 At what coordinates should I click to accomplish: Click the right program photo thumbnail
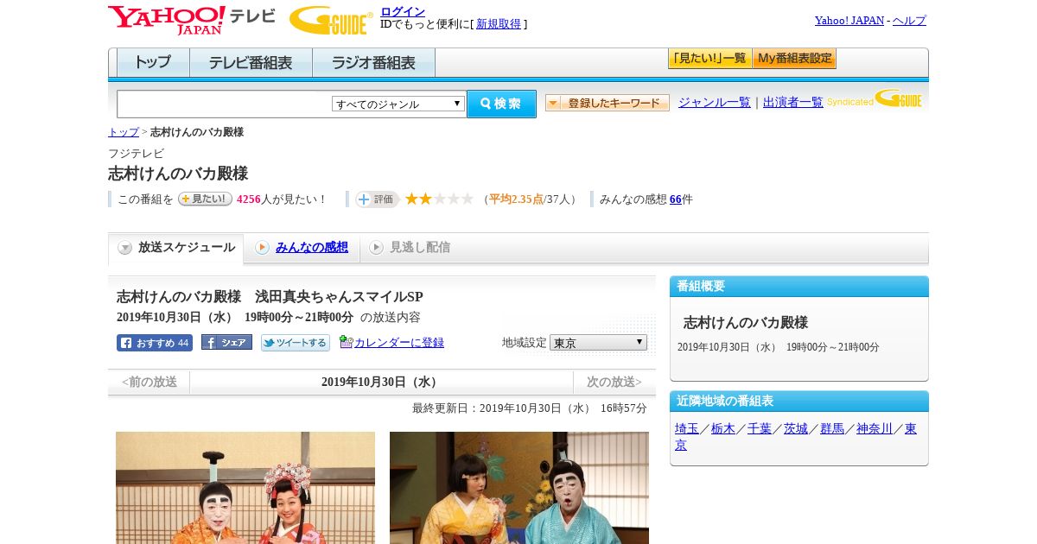coord(519,488)
